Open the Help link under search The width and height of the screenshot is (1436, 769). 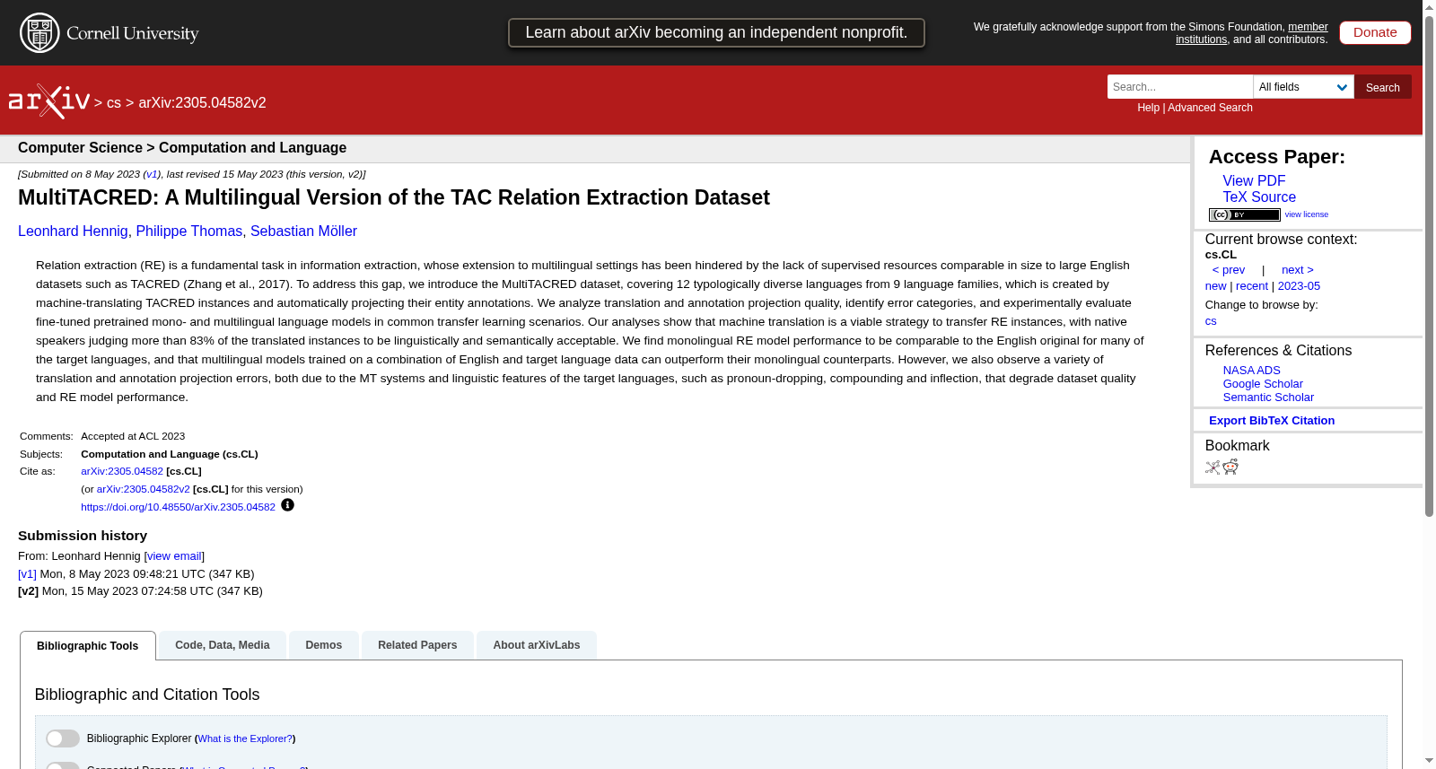click(1148, 108)
